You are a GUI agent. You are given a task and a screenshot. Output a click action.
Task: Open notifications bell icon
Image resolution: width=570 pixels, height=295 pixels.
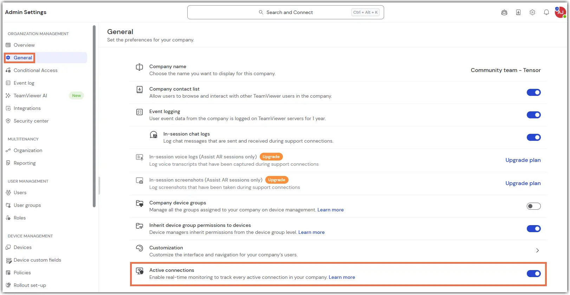click(x=546, y=12)
